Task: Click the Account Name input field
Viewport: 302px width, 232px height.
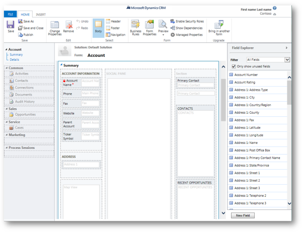Action: 90,81
